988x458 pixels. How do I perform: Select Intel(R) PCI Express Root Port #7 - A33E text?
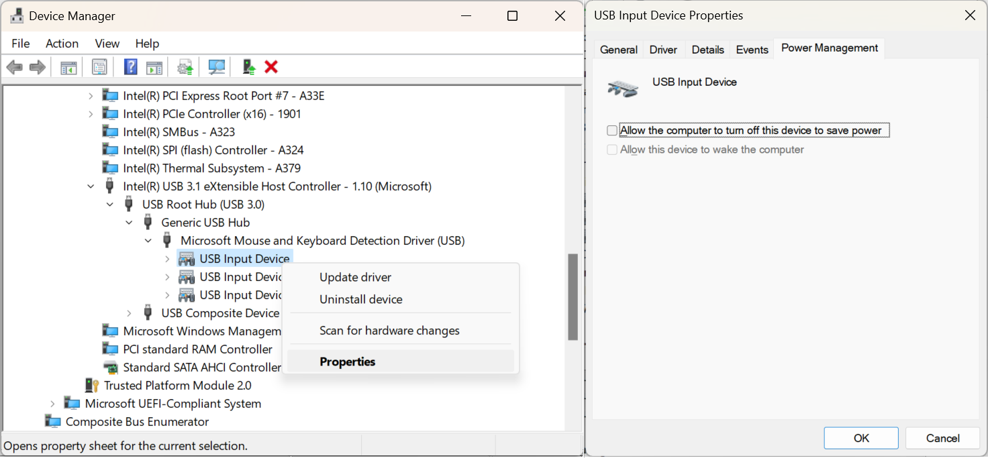tap(224, 96)
